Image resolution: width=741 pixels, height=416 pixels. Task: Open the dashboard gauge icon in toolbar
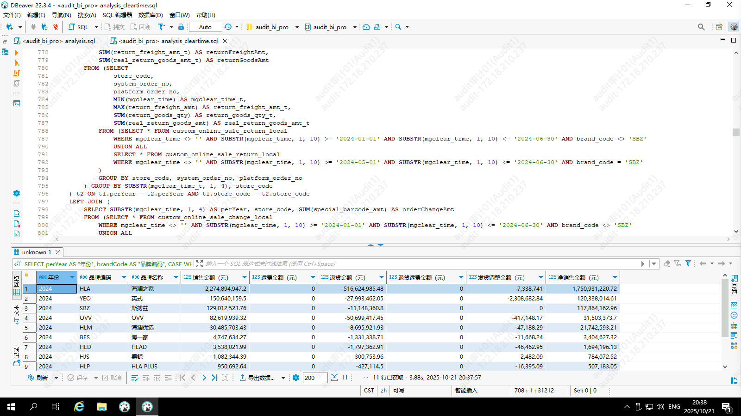pos(366,27)
